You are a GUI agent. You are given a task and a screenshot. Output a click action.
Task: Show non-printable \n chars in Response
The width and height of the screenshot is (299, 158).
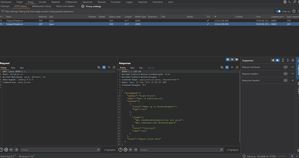(232, 67)
